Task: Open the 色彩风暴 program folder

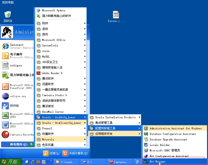Action: pos(61,145)
